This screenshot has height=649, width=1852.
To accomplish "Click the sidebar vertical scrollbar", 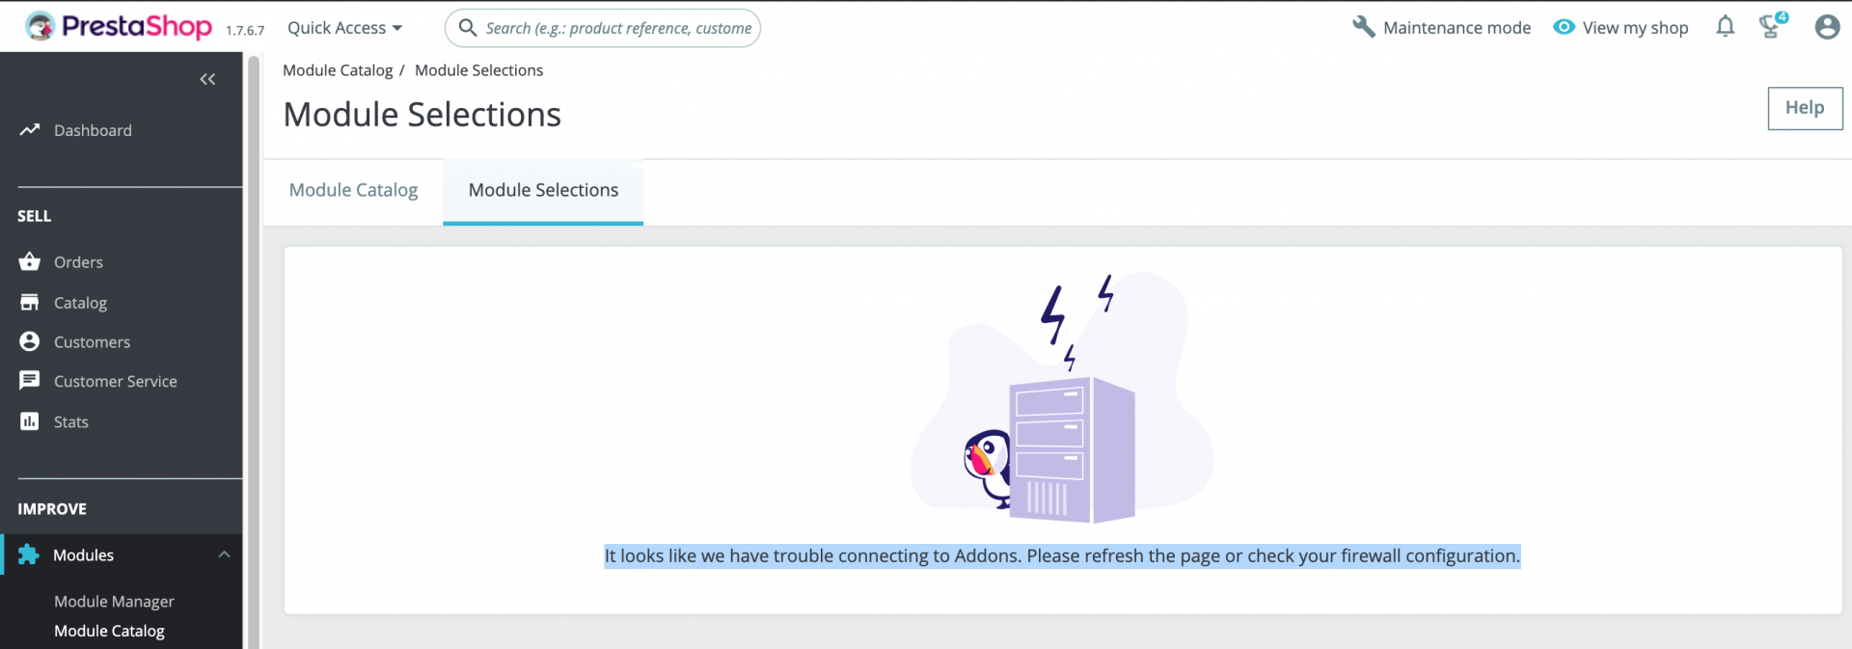I will (254, 352).
